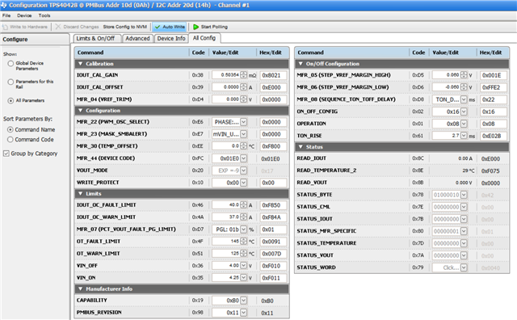
Task: Select Parameters for this Rail radio
Action: (11, 82)
